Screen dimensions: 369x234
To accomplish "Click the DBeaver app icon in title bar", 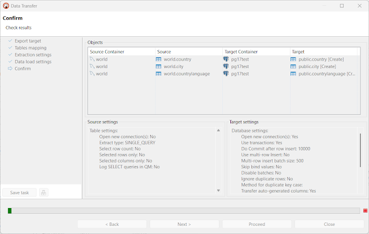I will [x=6, y=6].
